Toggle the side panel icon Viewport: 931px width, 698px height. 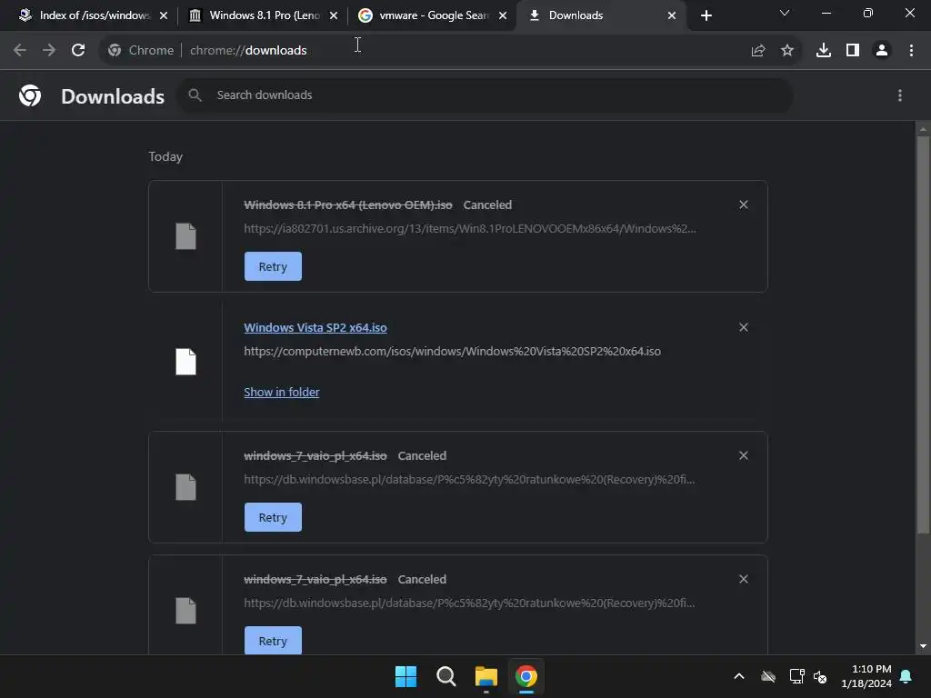(853, 51)
